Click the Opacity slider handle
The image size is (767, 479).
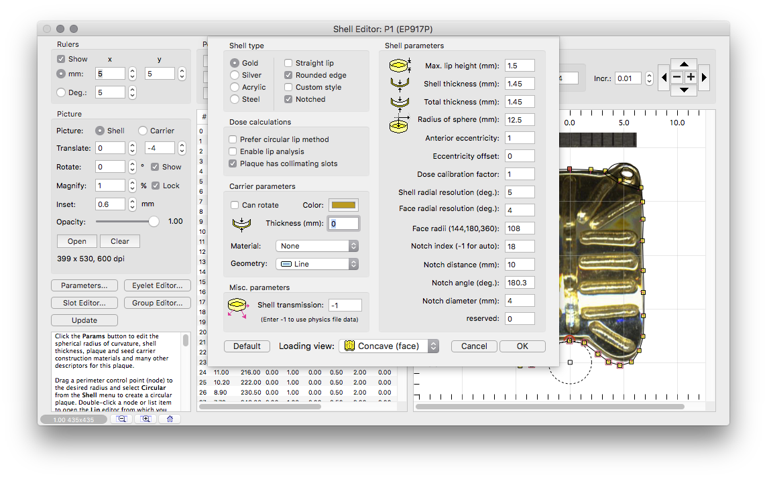[154, 222]
